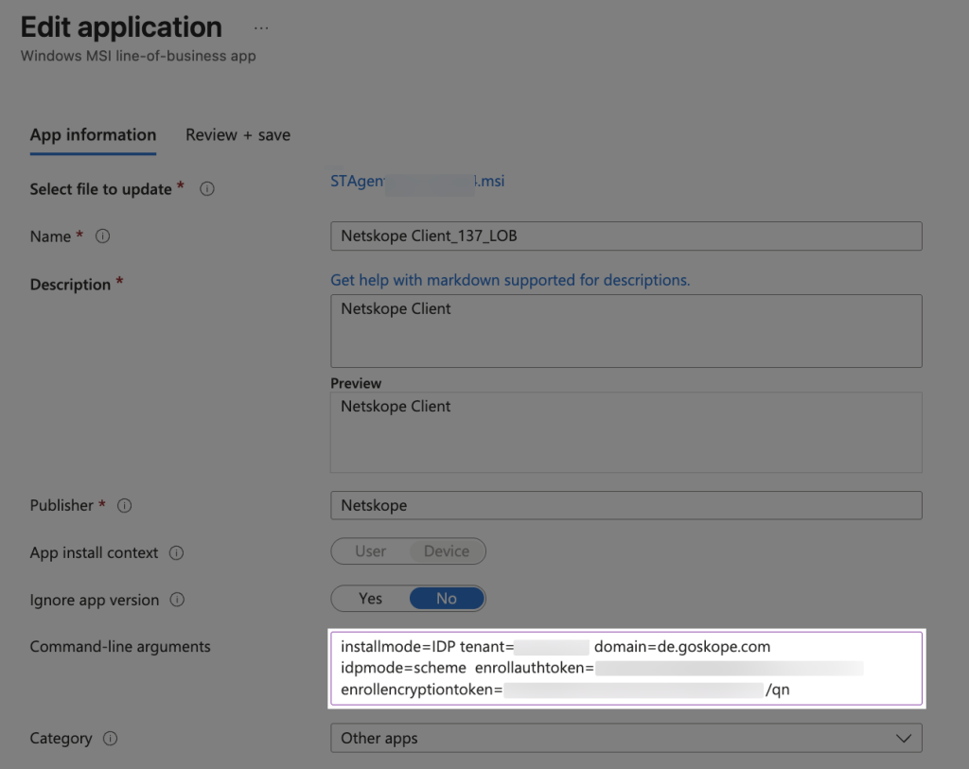This screenshot has width=969, height=769.
Task: Show info for App install context
Action: [177, 552]
